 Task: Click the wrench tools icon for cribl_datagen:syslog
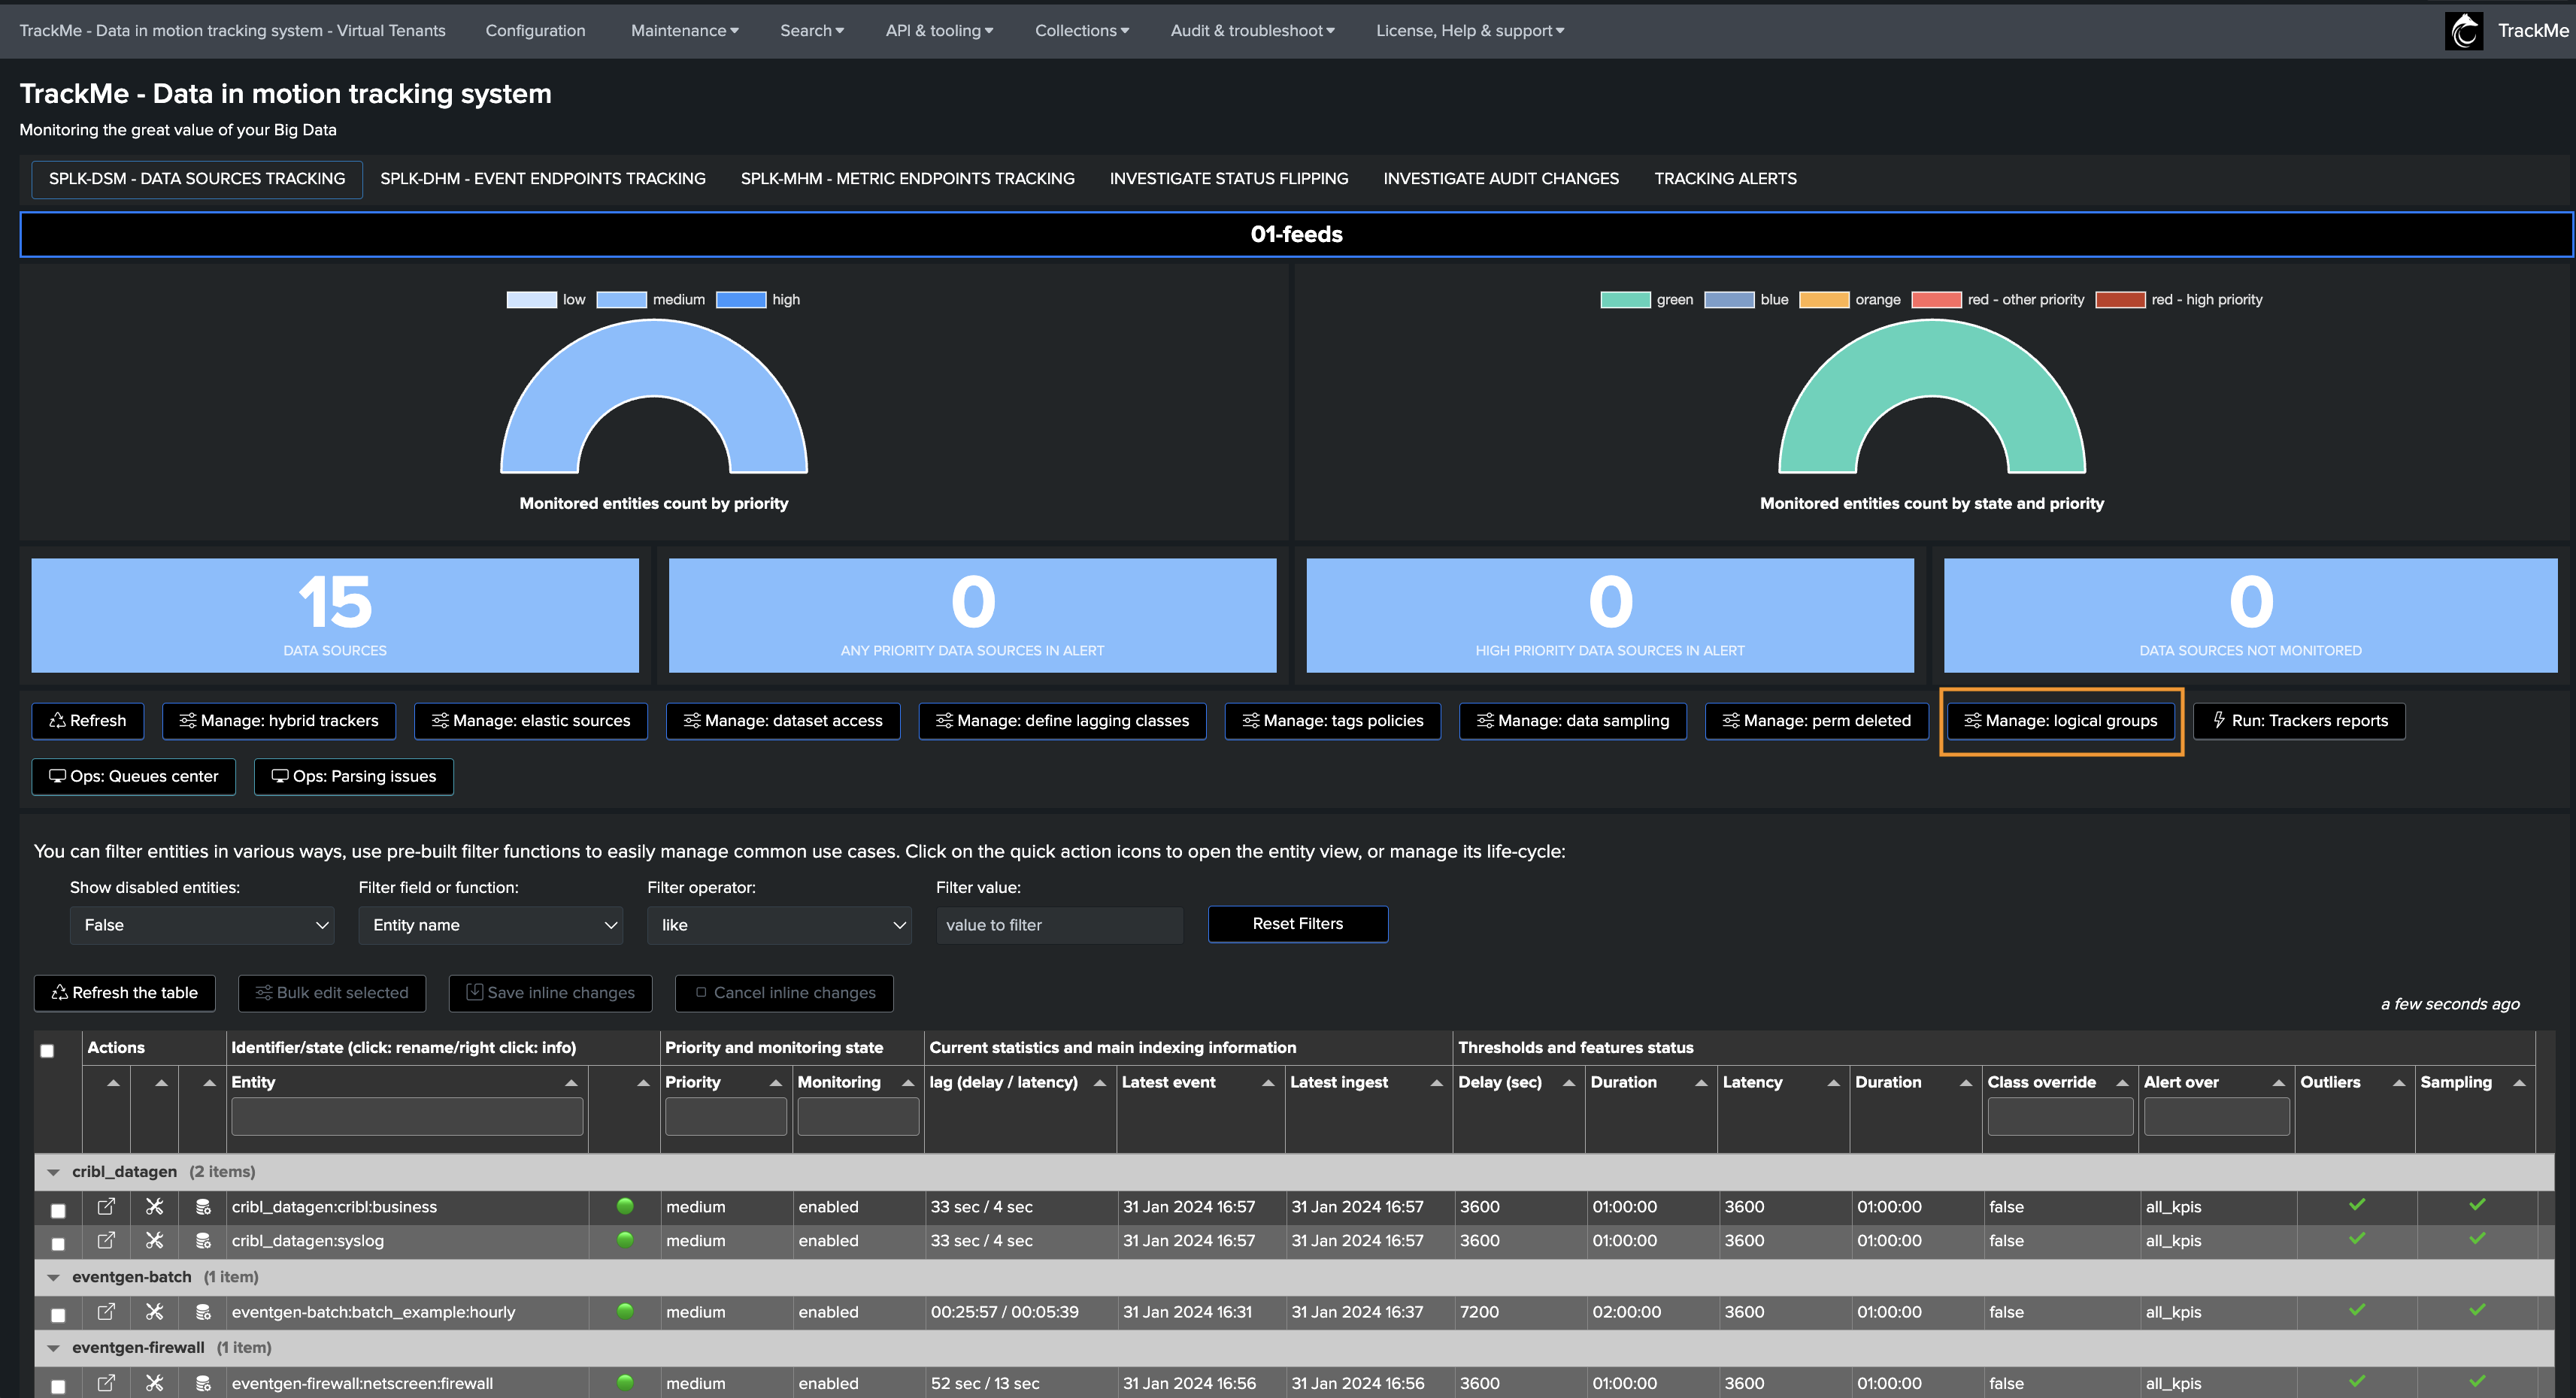tap(154, 1240)
